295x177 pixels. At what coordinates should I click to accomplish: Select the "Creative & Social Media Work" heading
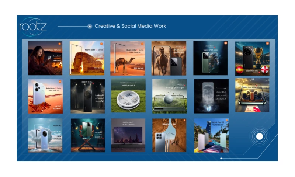[x=130, y=26]
